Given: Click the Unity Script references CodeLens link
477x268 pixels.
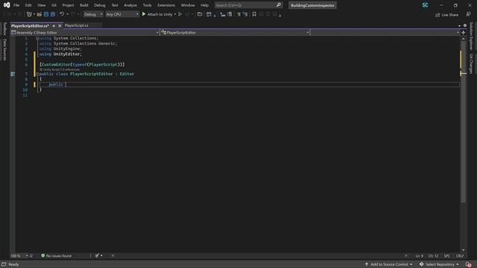Looking at the screenshot, I should 60,69.
